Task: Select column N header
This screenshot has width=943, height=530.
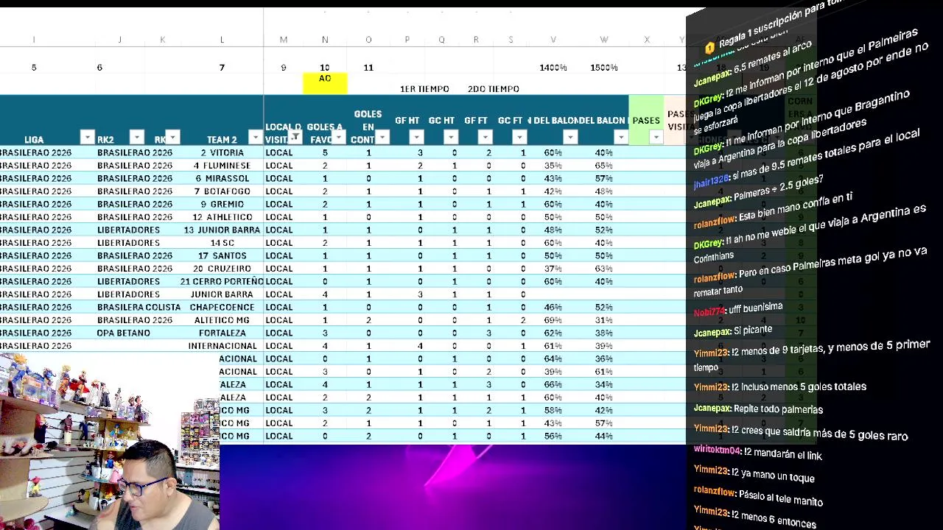Action: pyautogui.click(x=325, y=40)
